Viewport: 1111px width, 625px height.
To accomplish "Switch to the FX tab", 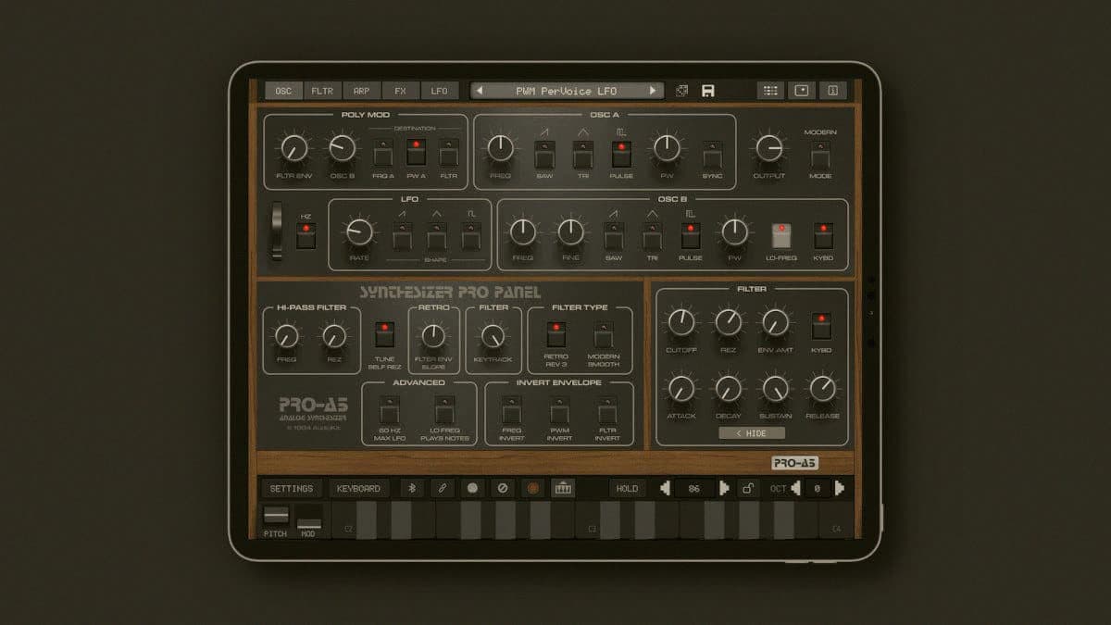I will pyautogui.click(x=400, y=91).
